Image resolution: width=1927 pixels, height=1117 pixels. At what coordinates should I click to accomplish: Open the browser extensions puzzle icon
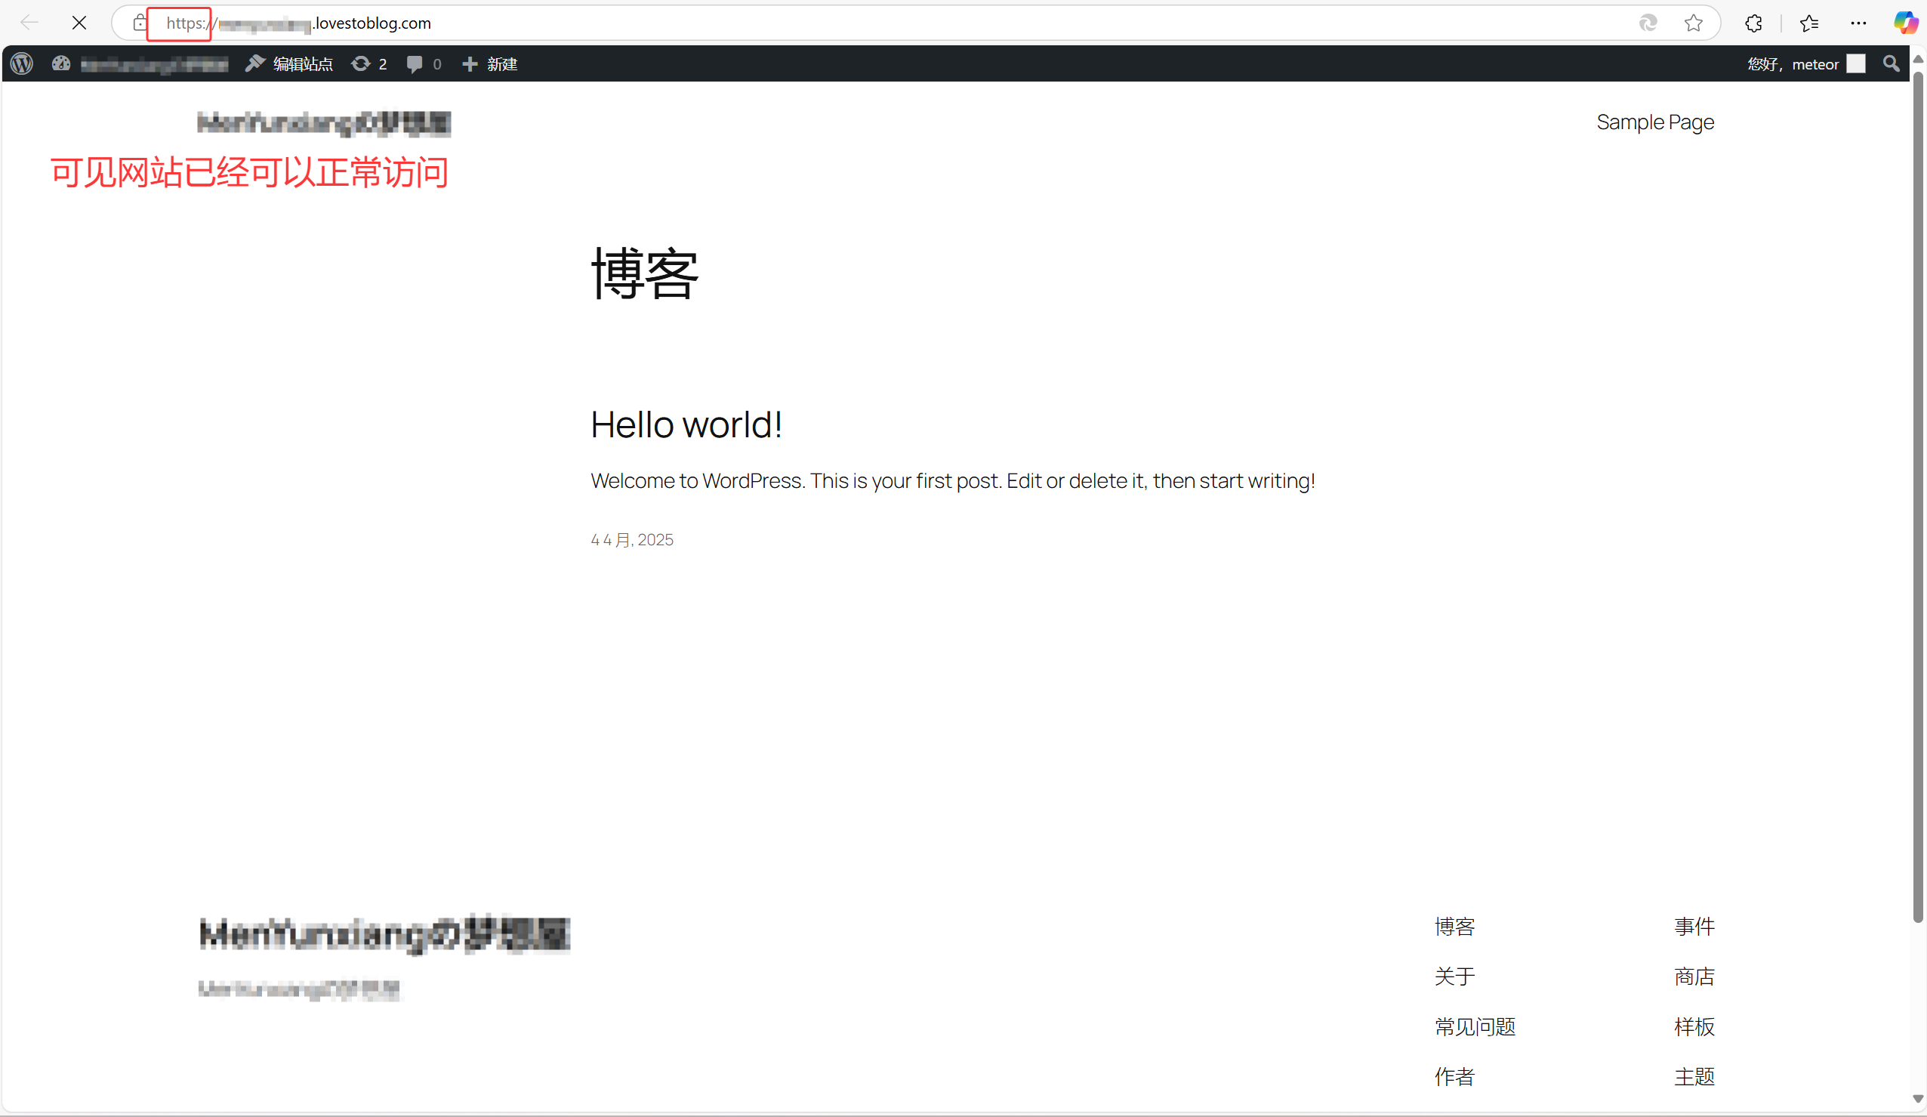(x=1753, y=23)
